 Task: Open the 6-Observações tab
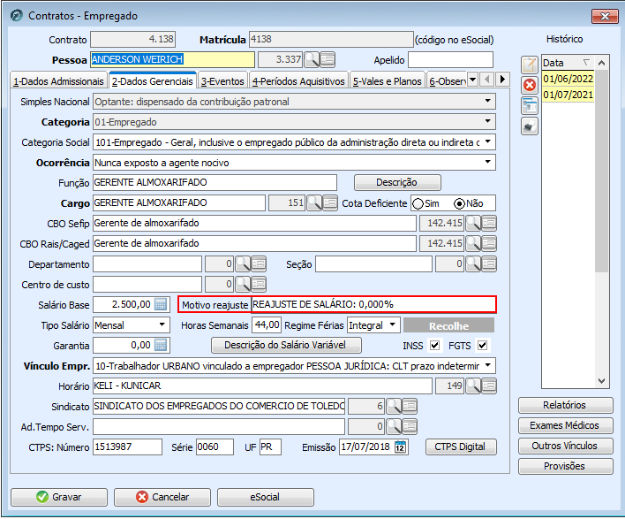[447, 81]
